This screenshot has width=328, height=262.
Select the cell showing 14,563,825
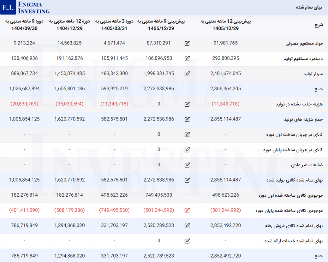pos(70,43)
